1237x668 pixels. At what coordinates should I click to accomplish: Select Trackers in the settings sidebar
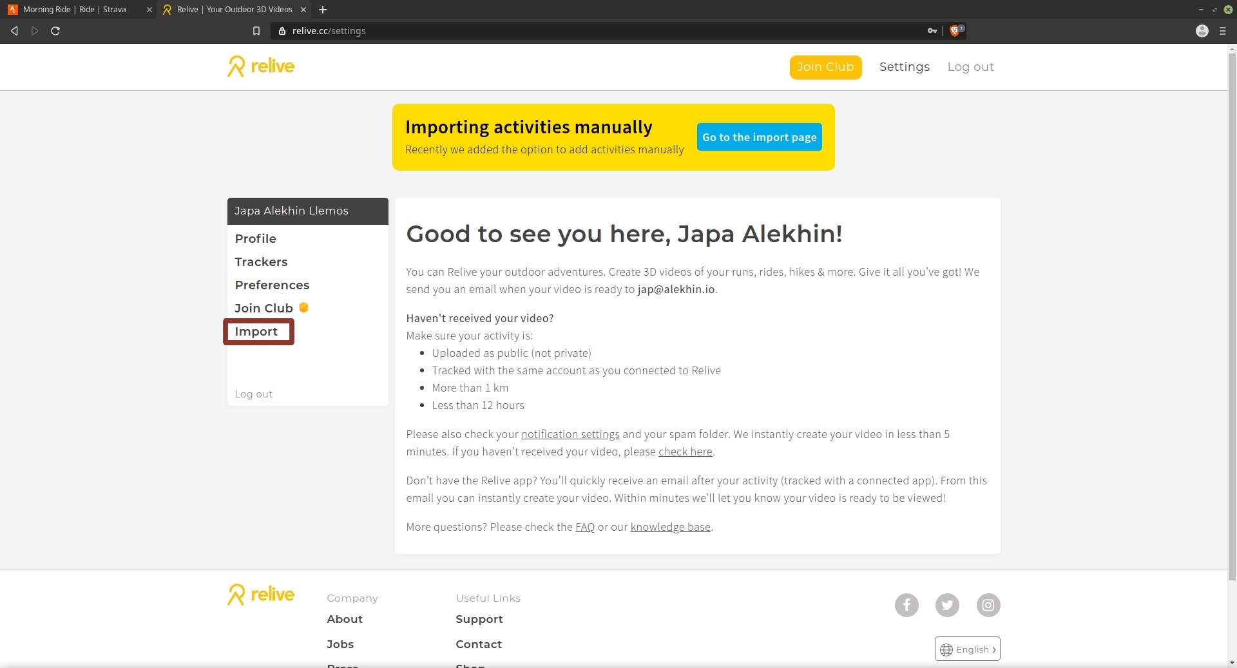coord(261,262)
